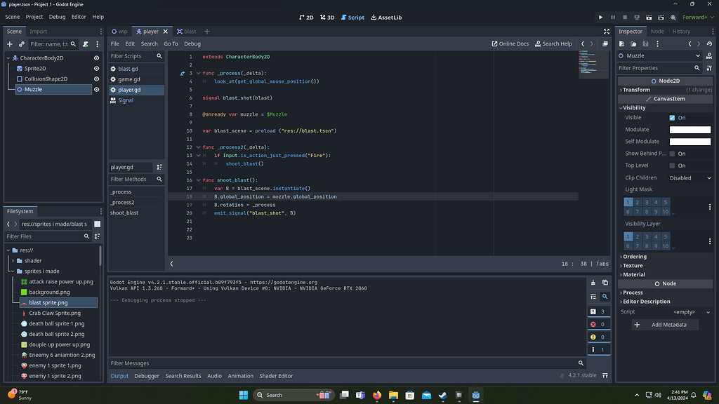Toggle standard messages filter showing 3

click(598, 311)
